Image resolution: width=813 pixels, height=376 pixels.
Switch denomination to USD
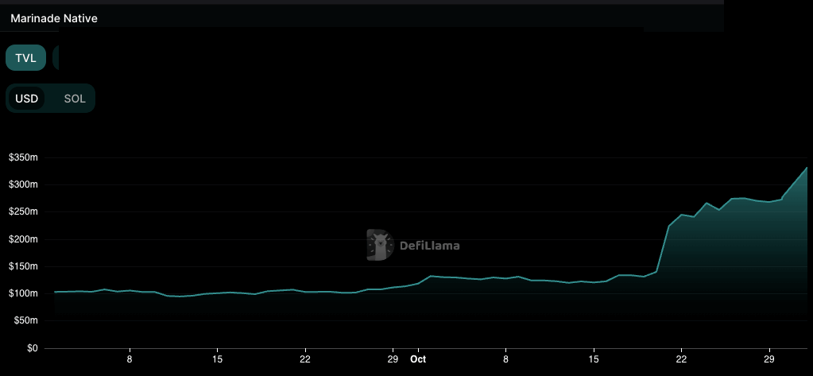pyautogui.click(x=26, y=99)
